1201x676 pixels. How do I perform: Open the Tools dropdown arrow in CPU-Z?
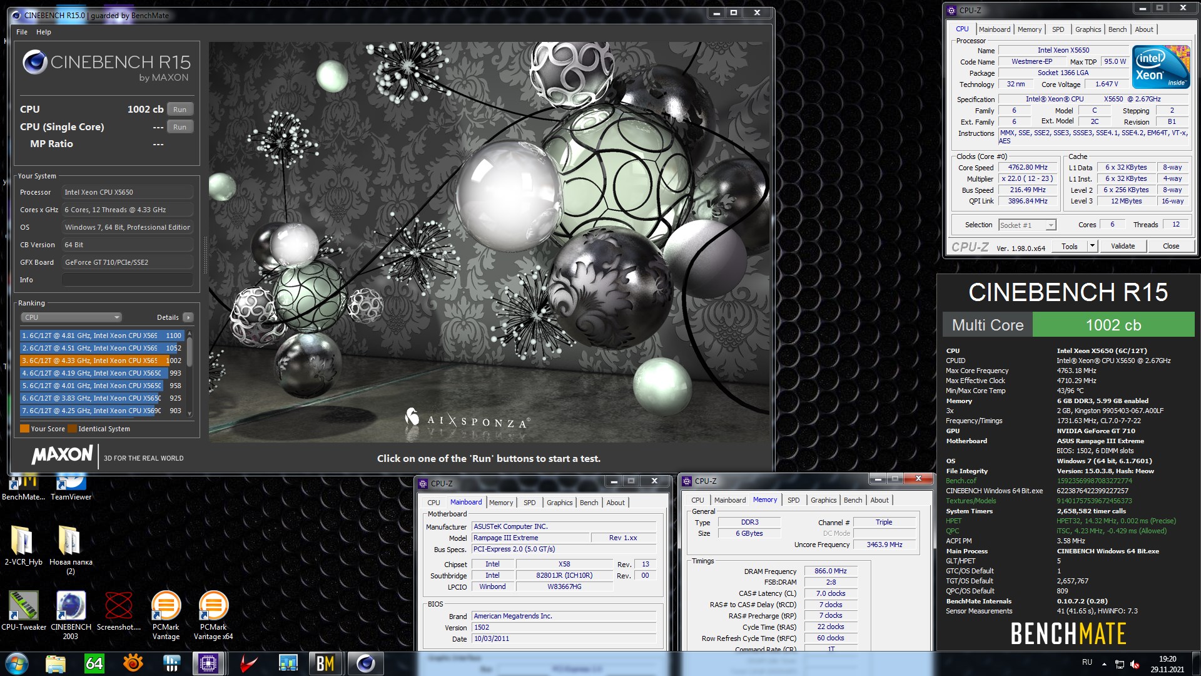(1092, 246)
